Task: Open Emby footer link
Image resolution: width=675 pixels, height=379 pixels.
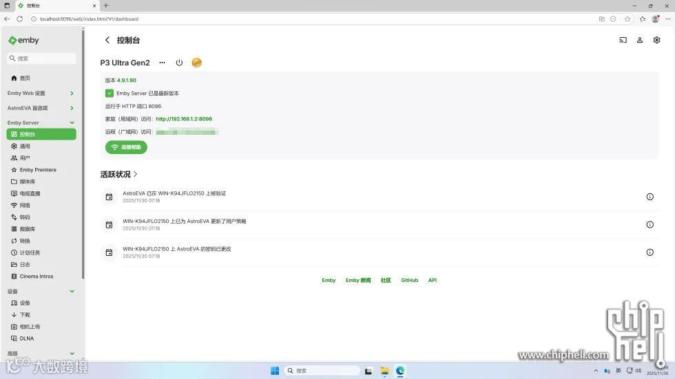Action: tap(329, 280)
